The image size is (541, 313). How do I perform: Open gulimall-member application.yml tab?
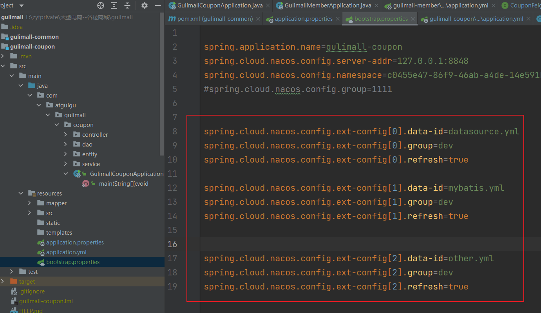click(441, 5)
